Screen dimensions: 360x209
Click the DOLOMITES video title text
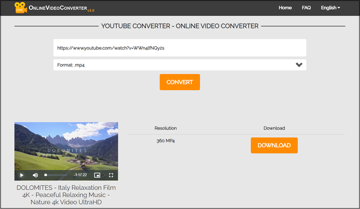click(x=66, y=195)
